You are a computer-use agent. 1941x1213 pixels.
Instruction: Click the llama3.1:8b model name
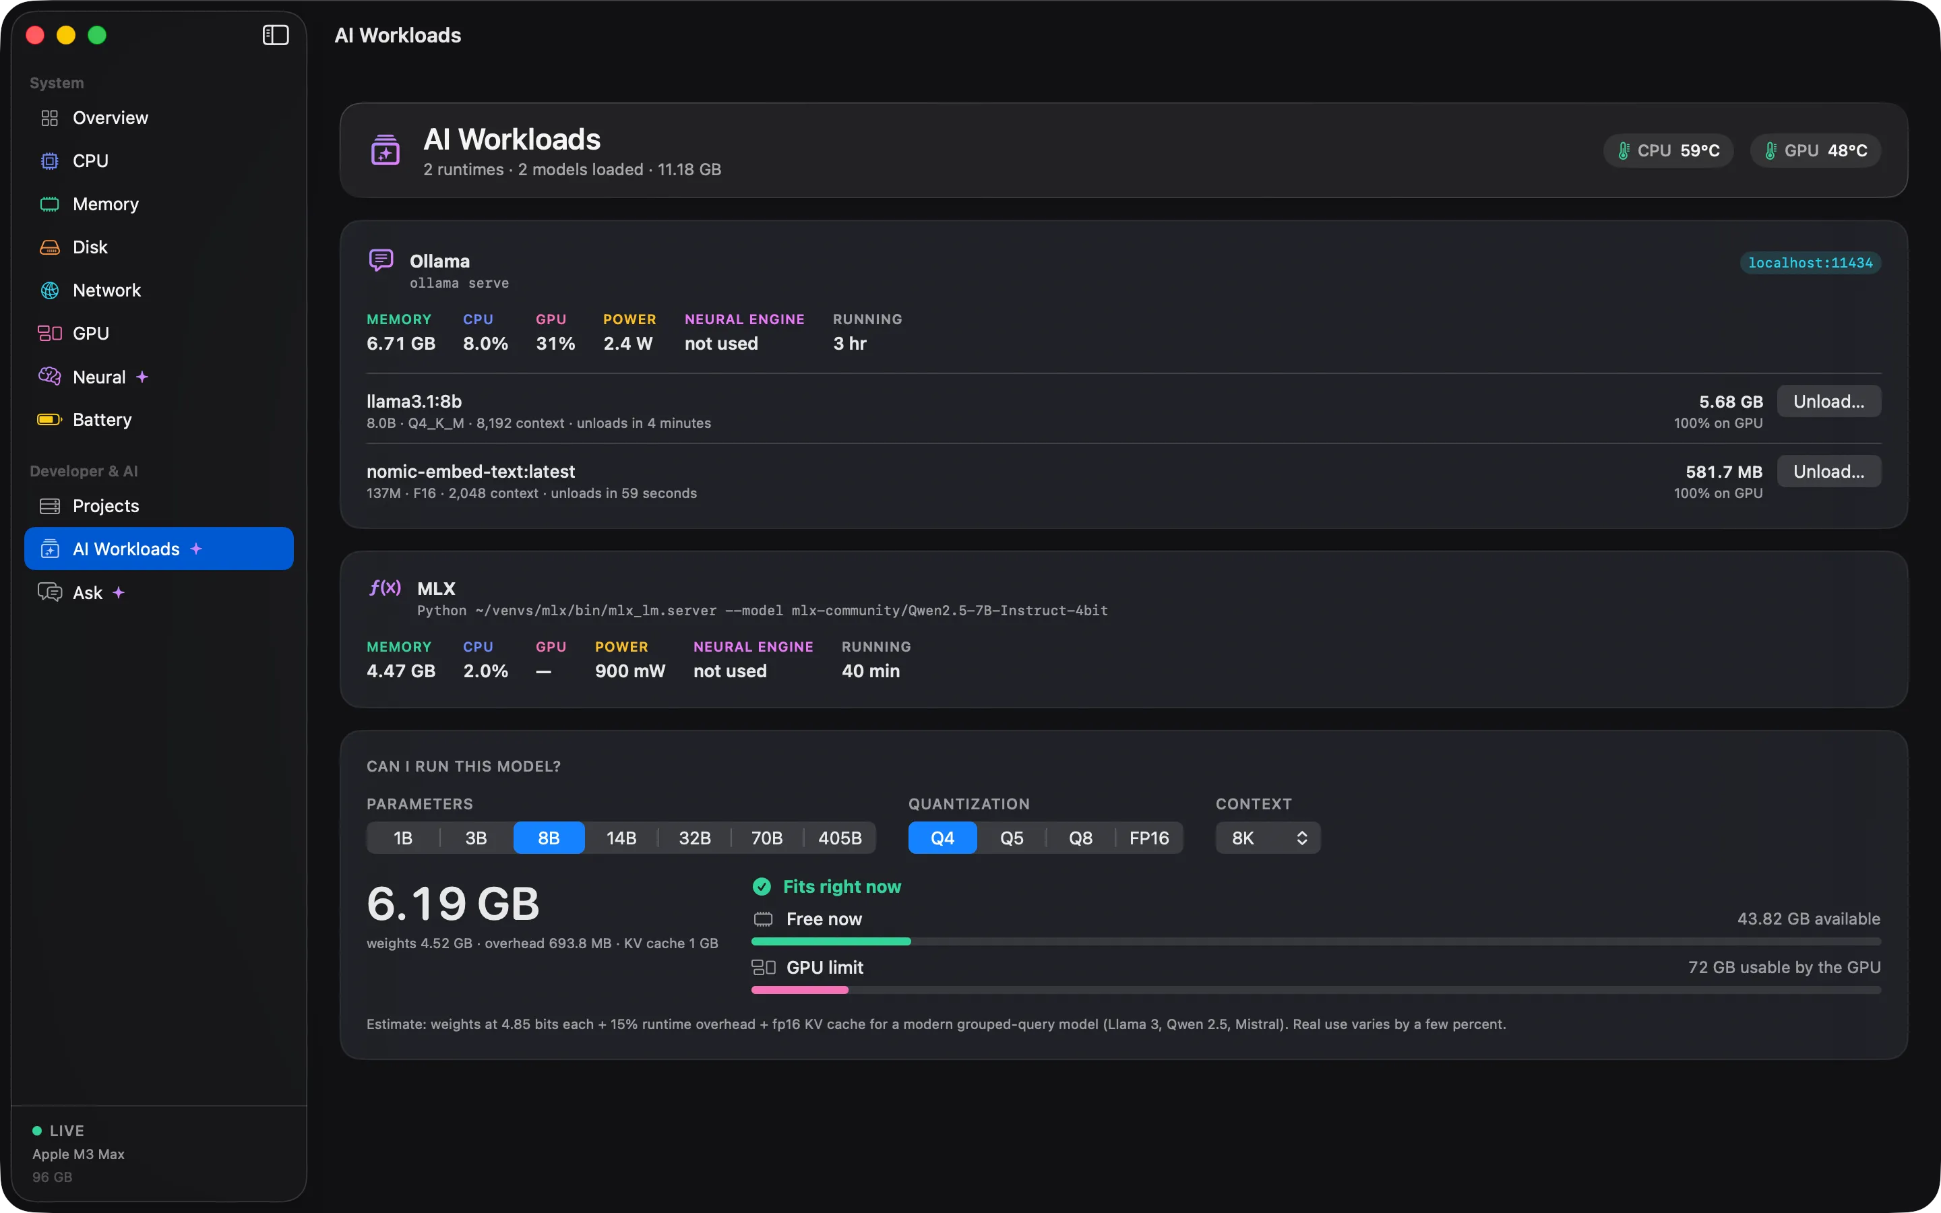click(414, 401)
